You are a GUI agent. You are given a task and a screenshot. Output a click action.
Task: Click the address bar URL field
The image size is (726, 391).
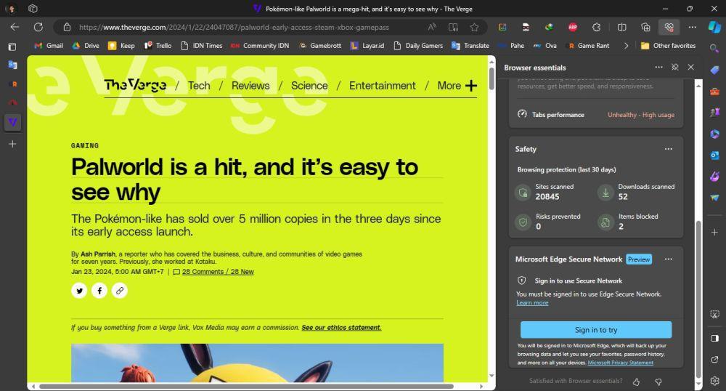(234, 28)
